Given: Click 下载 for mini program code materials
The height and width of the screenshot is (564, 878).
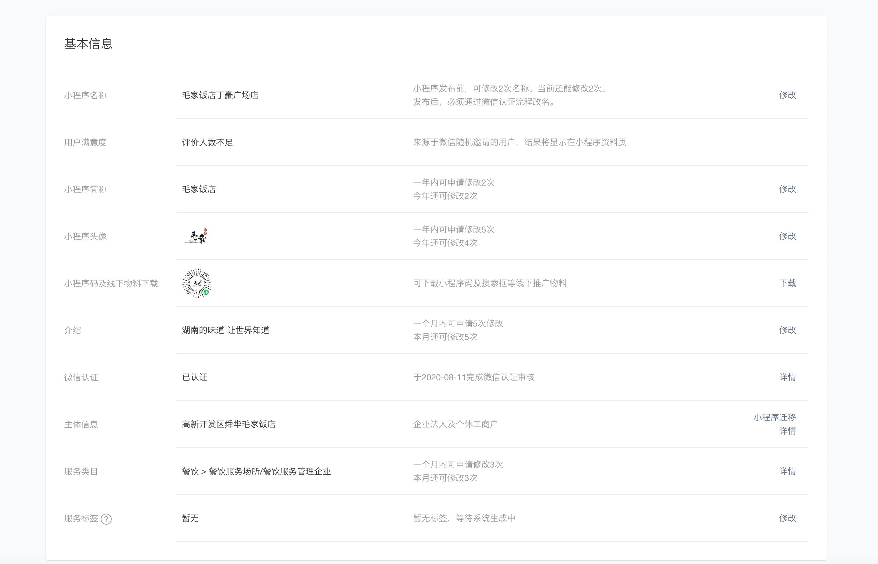Looking at the screenshot, I should click(x=787, y=283).
